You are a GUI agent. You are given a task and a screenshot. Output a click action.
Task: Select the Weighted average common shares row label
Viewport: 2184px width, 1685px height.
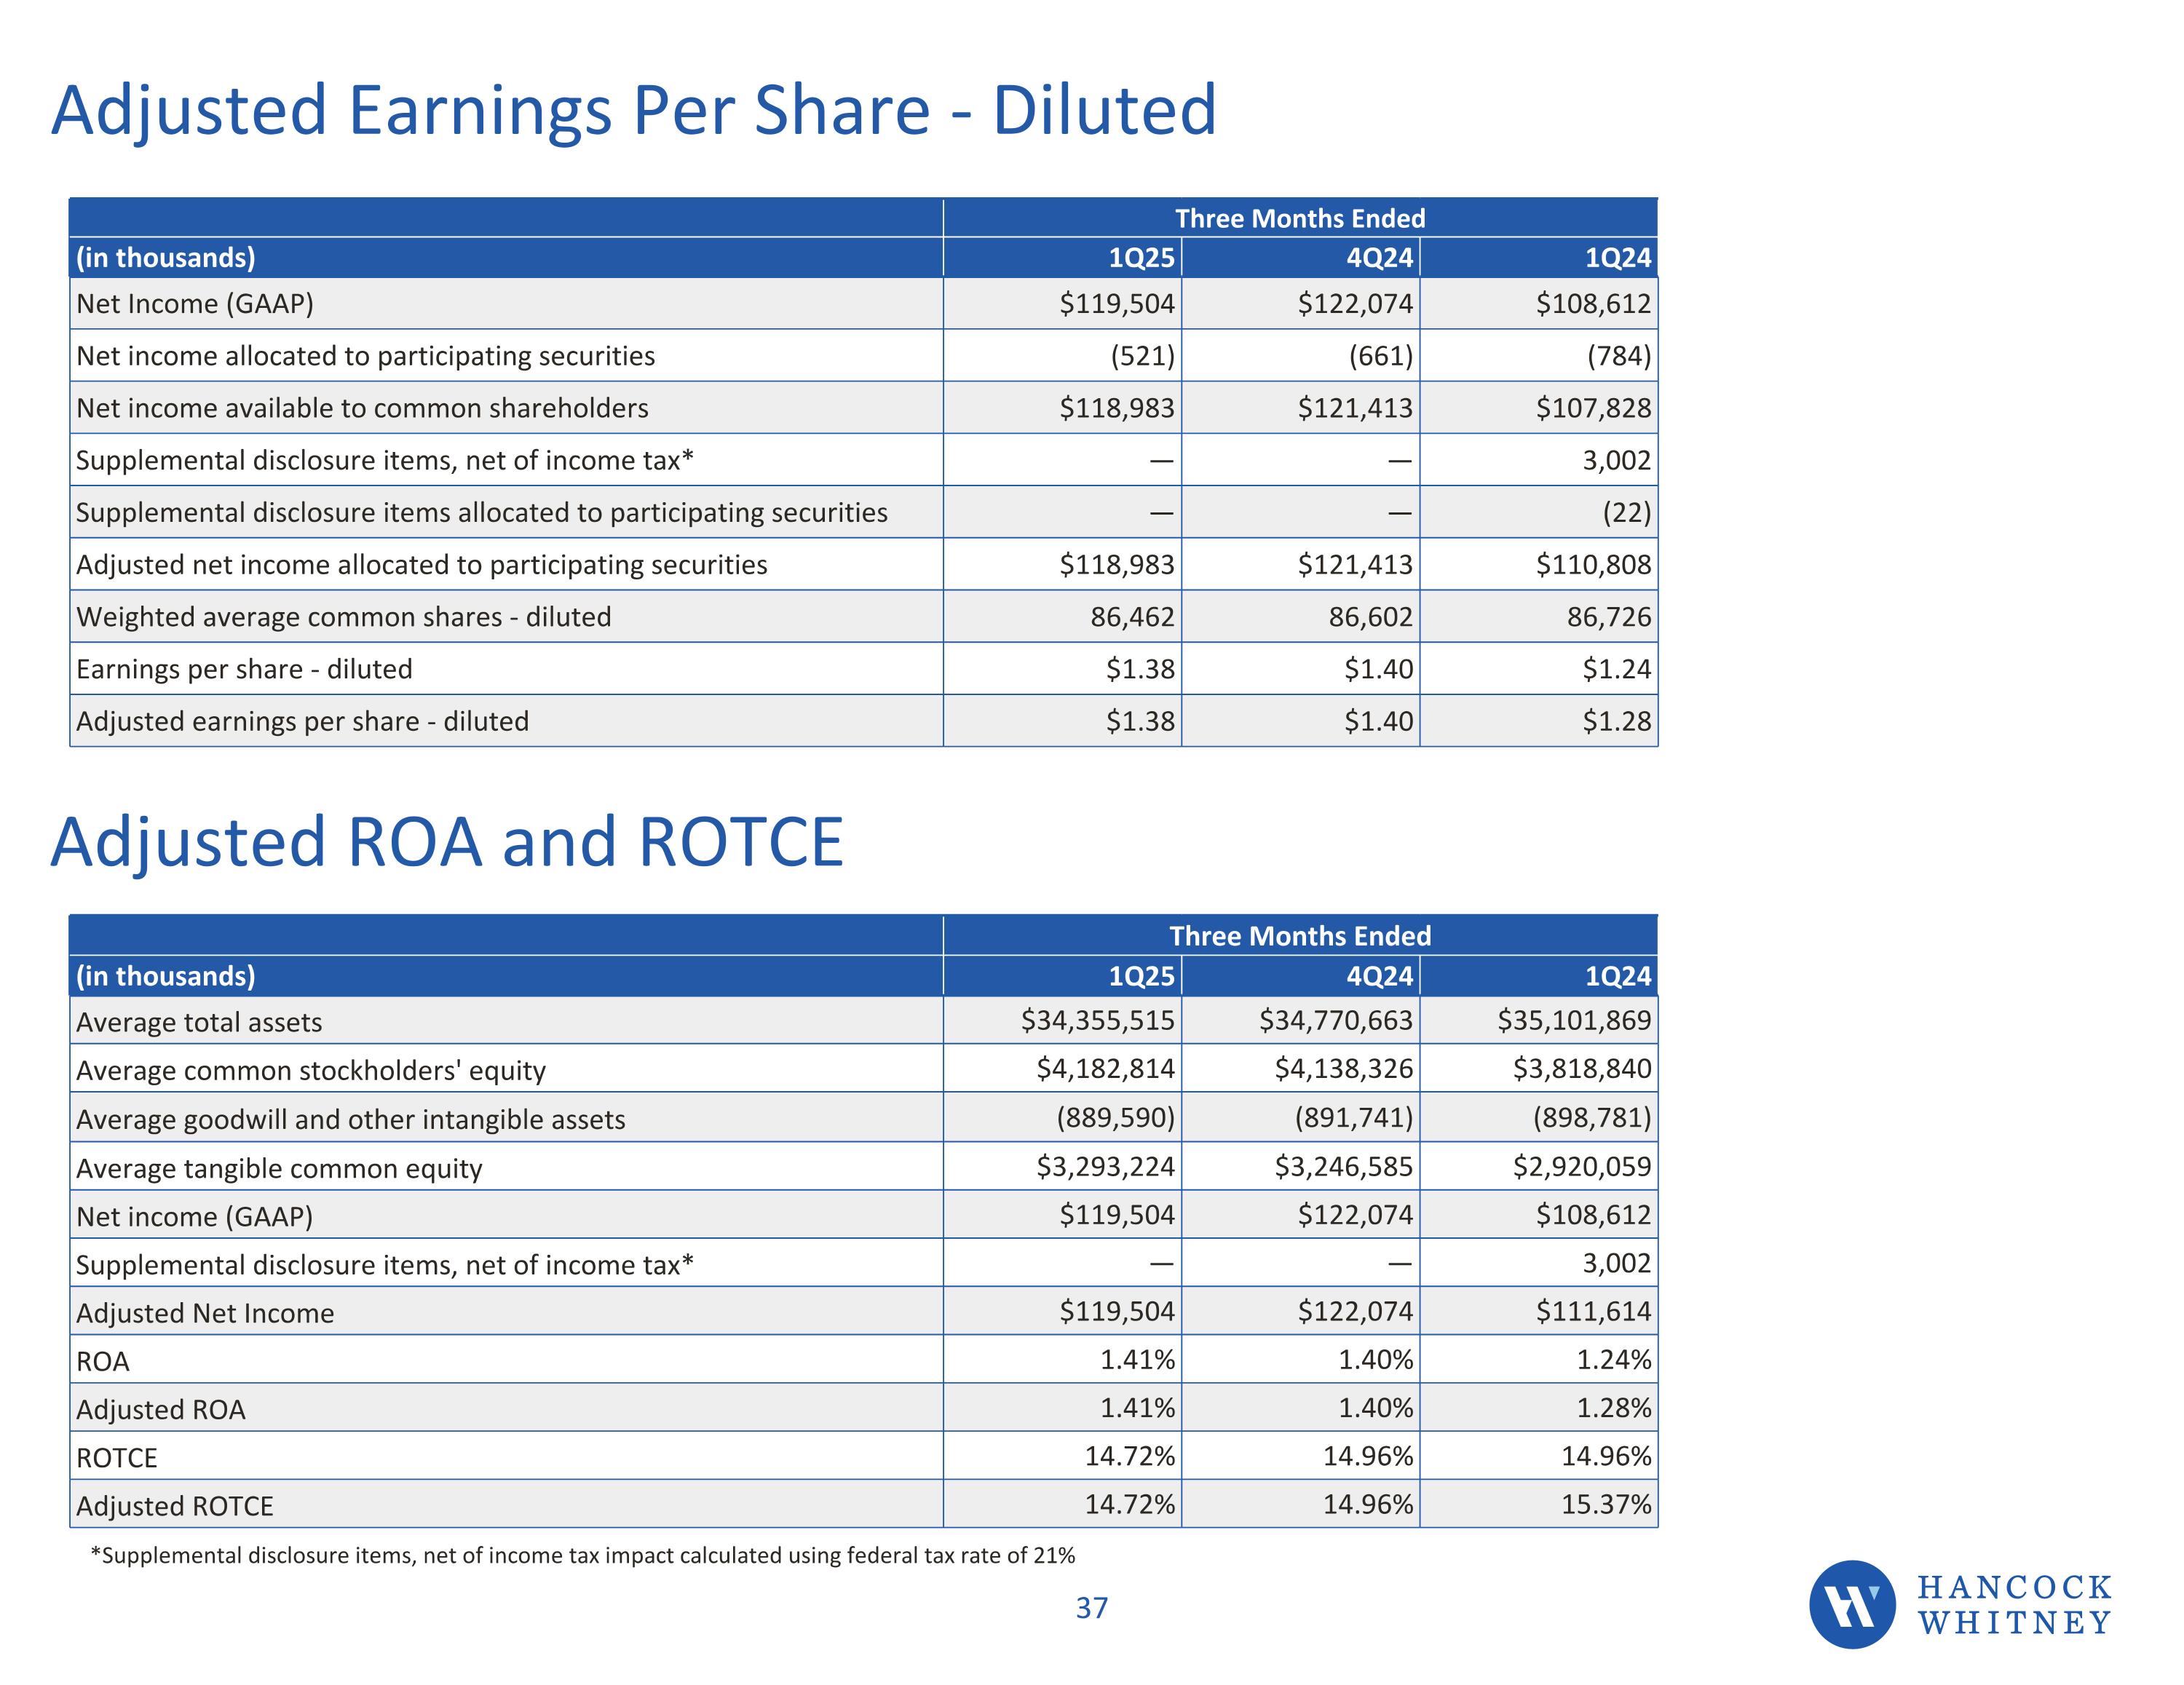(343, 617)
